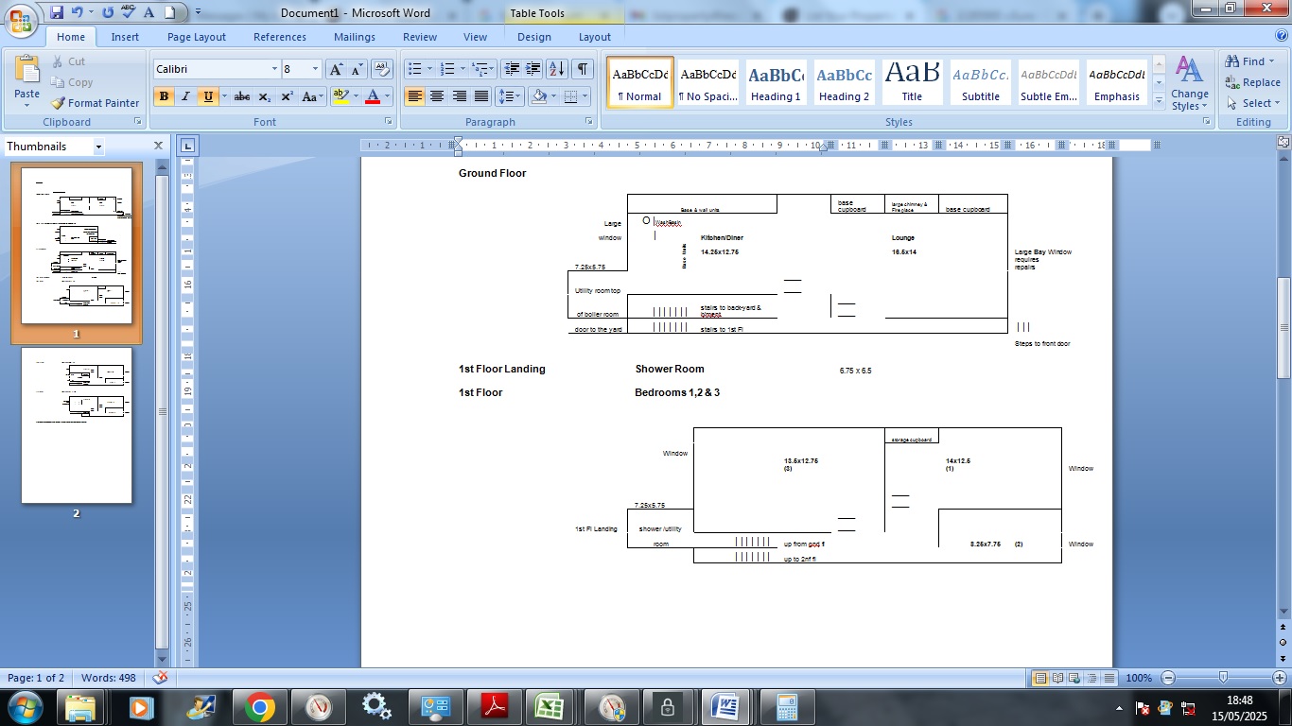The width and height of the screenshot is (1292, 726).
Task: Justify the paragraph text
Action: pos(481,96)
